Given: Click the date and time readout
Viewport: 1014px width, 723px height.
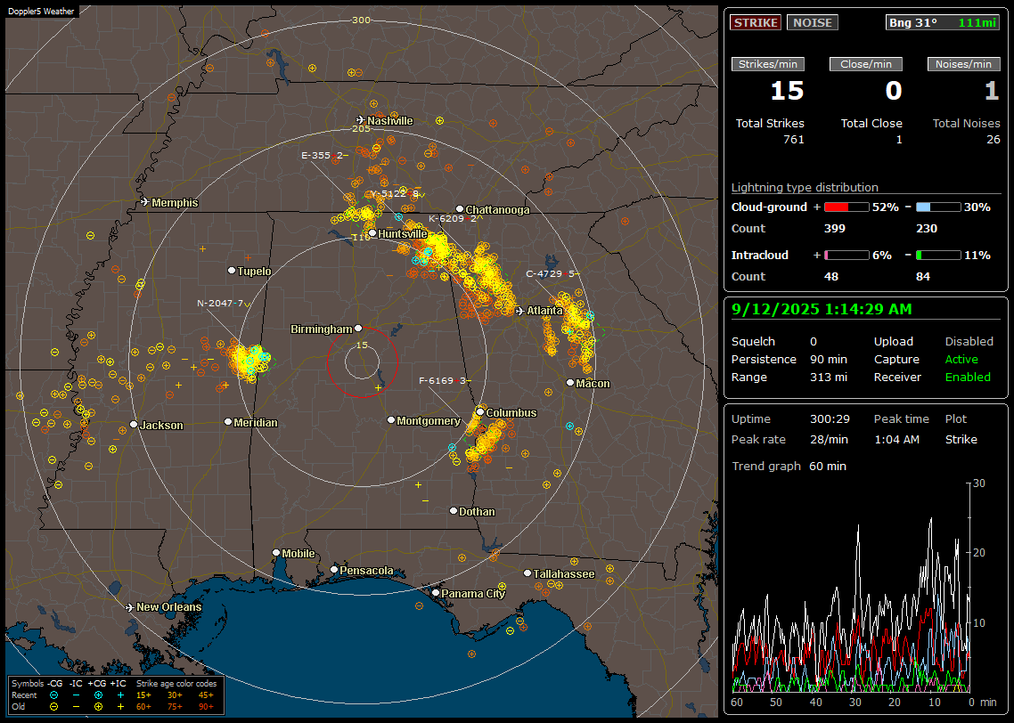Looking at the screenshot, I should pyautogui.click(x=822, y=309).
